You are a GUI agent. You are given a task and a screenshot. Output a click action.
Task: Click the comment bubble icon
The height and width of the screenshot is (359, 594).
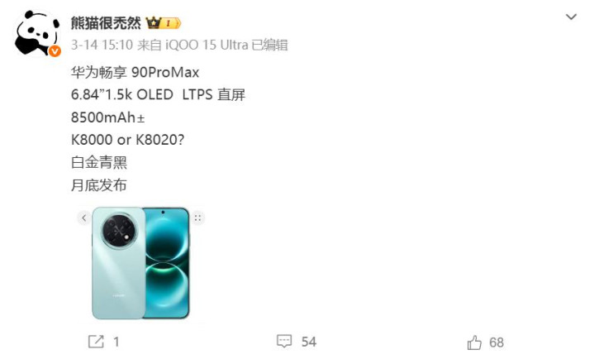click(284, 341)
